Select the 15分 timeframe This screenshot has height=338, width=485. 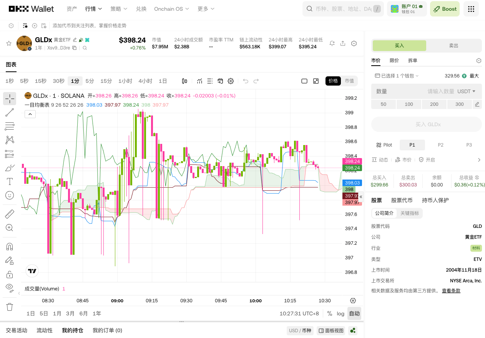click(x=106, y=81)
